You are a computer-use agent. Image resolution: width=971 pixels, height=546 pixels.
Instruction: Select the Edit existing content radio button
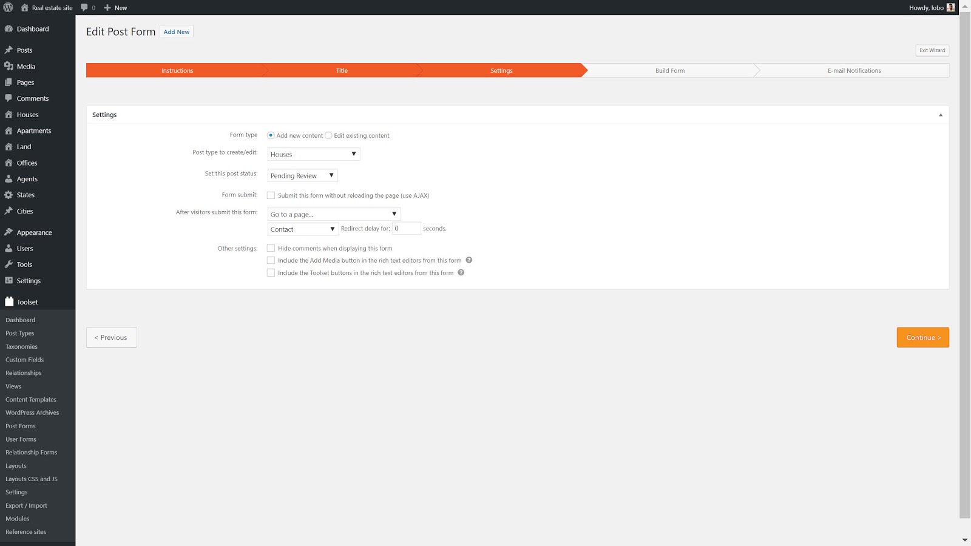pos(328,135)
